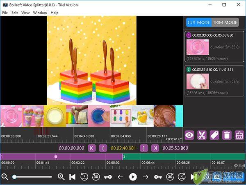
Task: Click the zoom out magnifier icon
Action: pyautogui.click(x=5, y=177)
